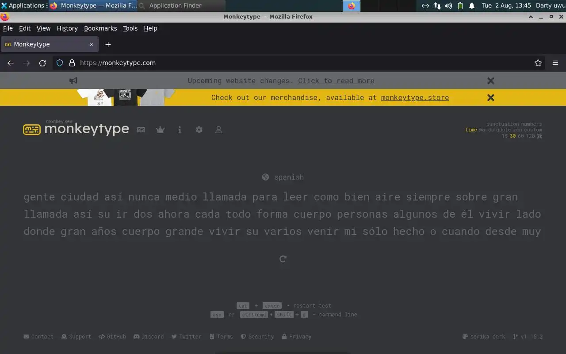Screen dimensions: 566x354
Task: Open the Edit menu
Action: [25, 28]
